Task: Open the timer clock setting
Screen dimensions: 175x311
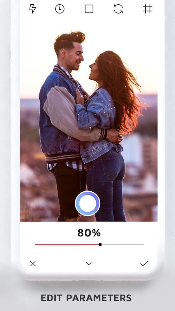Action: pos(60,9)
